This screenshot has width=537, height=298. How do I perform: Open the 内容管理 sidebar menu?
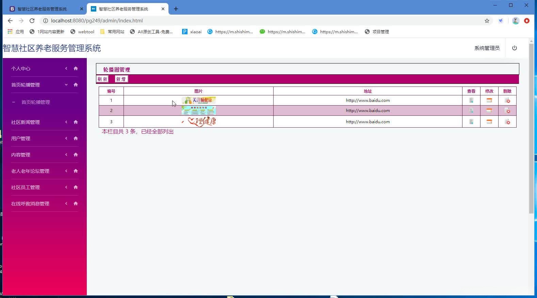coord(21,155)
